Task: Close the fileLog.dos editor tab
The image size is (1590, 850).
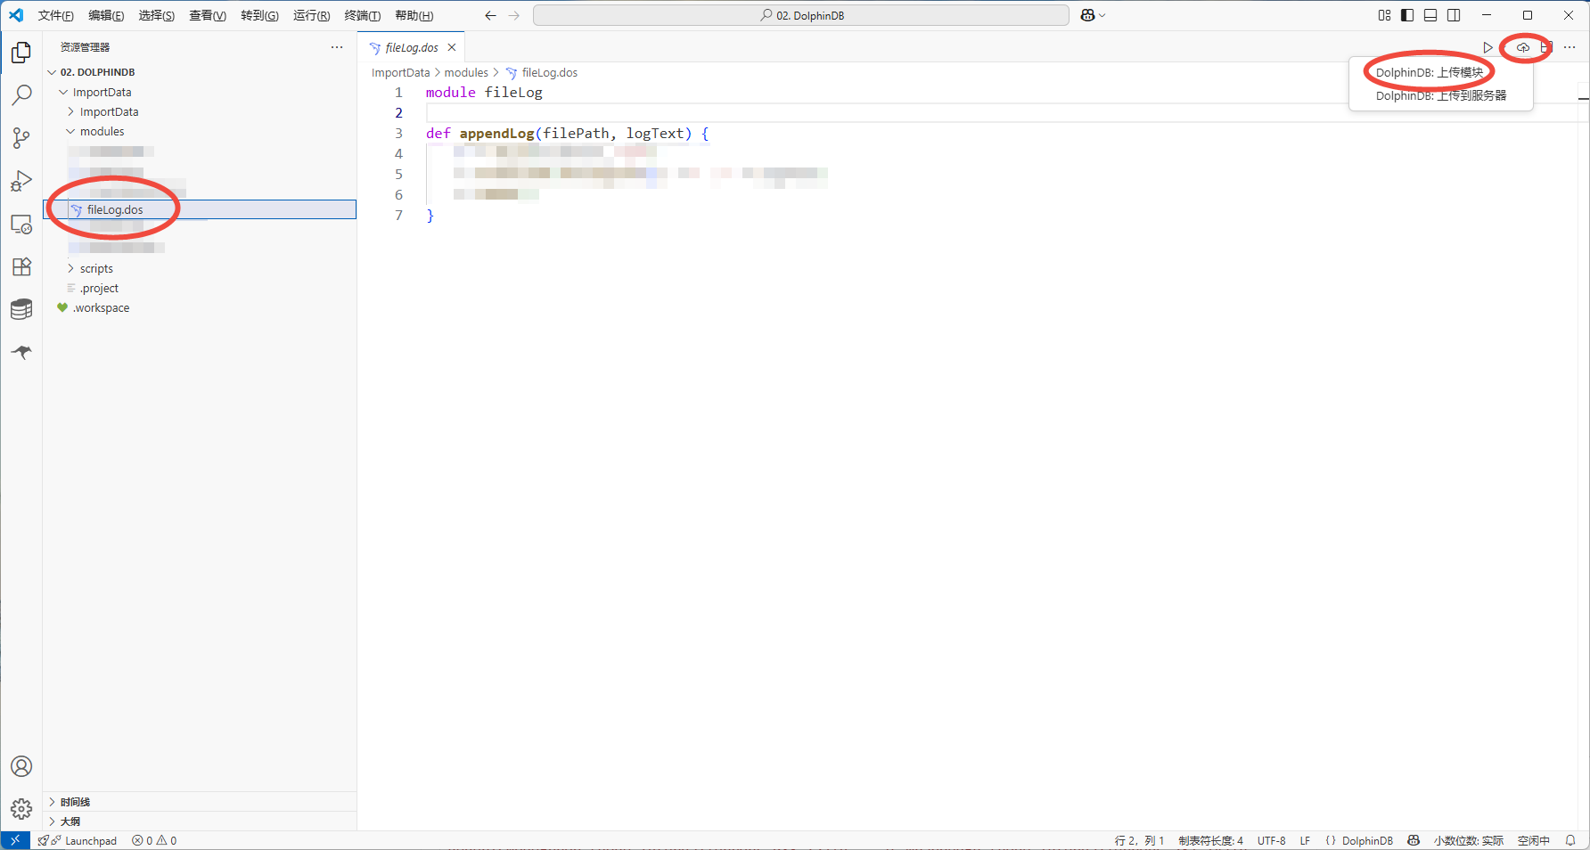Action: (x=452, y=48)
